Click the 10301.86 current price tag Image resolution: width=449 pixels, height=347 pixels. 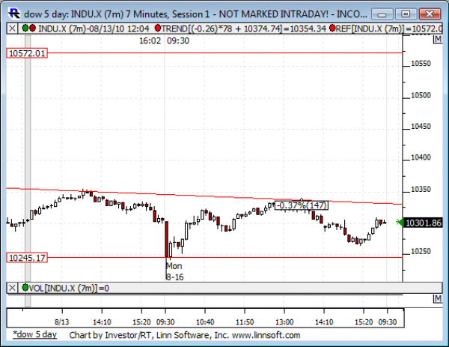pos(424,223)
